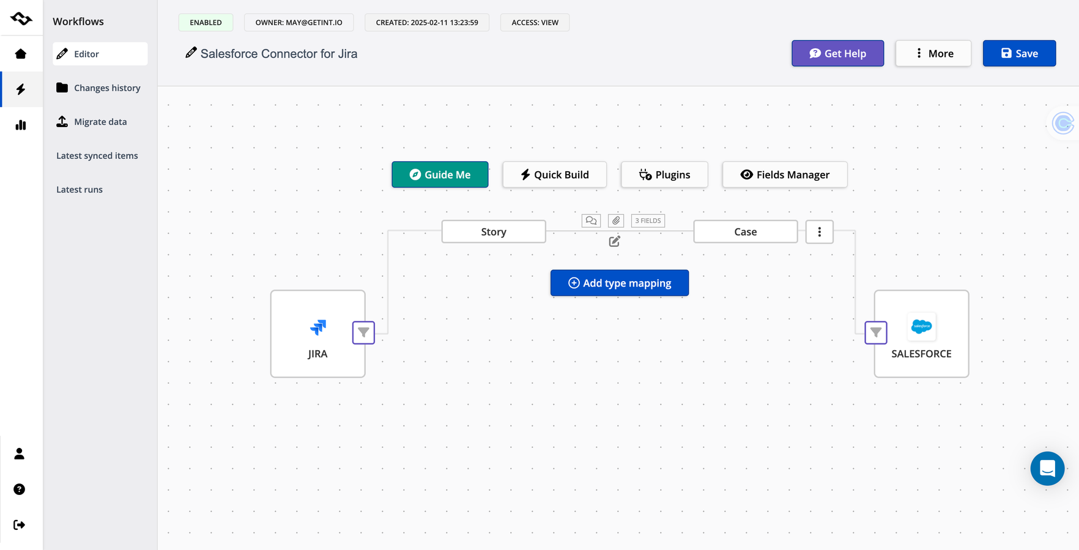Edit the Story to Case mapping

[x=615, y=241]
